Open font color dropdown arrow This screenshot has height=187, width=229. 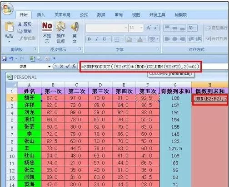point(144,39)
